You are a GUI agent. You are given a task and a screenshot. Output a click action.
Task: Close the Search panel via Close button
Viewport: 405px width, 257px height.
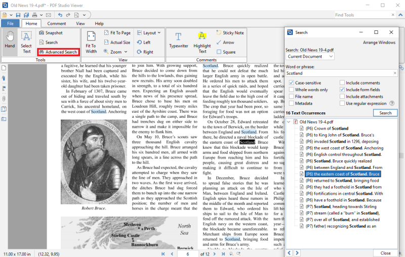tap(385, 253)
